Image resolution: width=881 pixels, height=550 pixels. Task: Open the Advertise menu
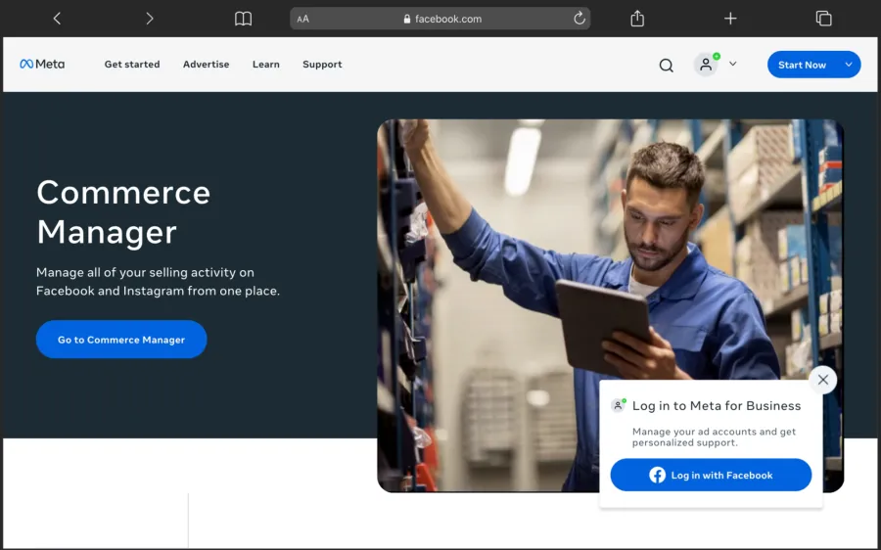206,65
